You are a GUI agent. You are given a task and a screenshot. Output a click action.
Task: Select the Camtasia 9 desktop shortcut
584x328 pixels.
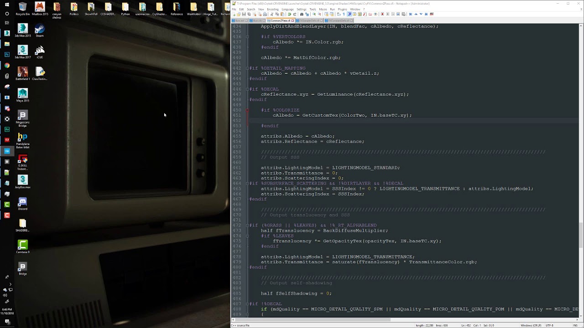pyautogui.click(x=22, y=247)
